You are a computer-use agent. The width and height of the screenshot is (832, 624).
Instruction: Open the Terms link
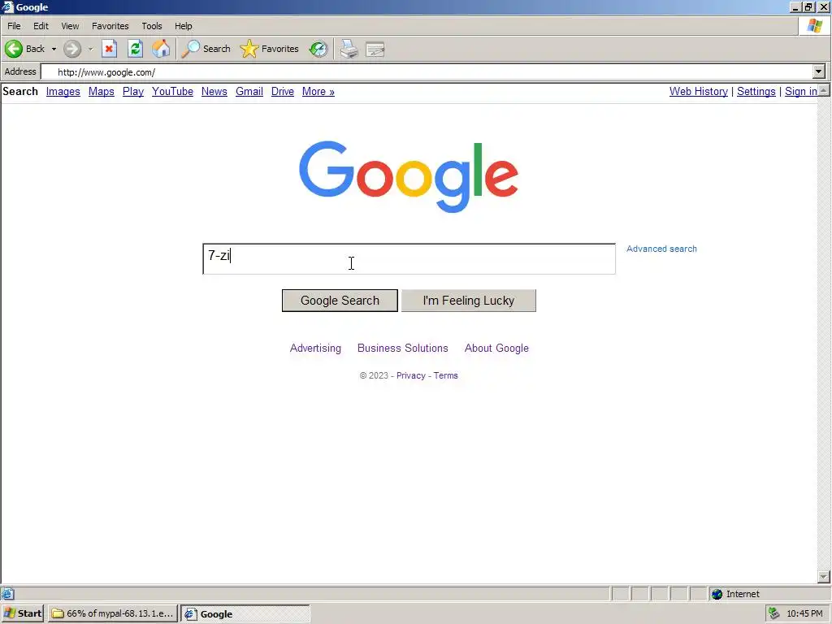click(x=446, y=375)
